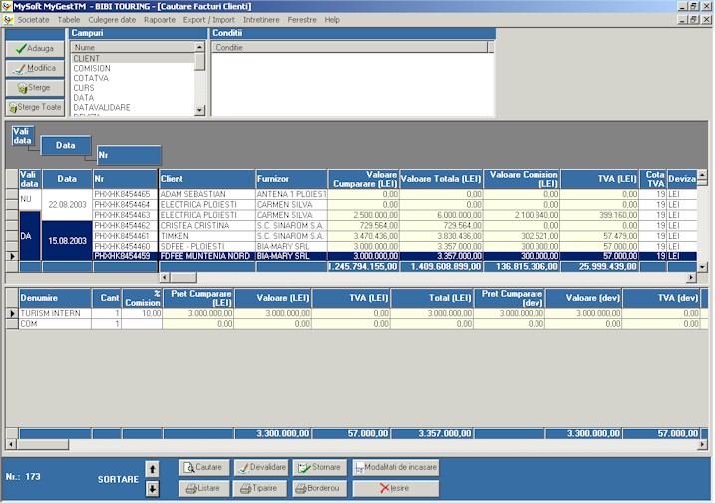Click Sterge Toate to clear all conditions
715x503 pixels.
coord(35,107)
